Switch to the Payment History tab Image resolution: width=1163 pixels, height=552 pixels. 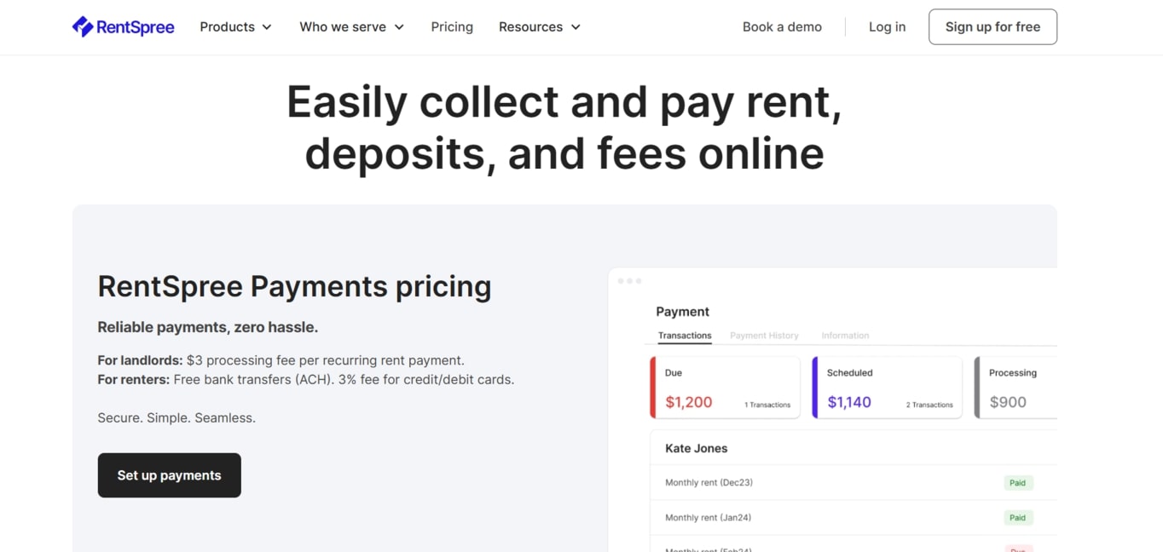click(764, 336)
